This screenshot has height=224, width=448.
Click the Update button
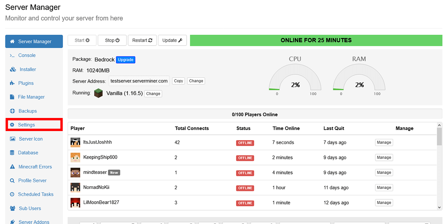pos(172,40)
